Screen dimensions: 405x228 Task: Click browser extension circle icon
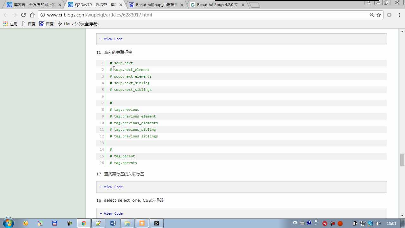(389, 15)
